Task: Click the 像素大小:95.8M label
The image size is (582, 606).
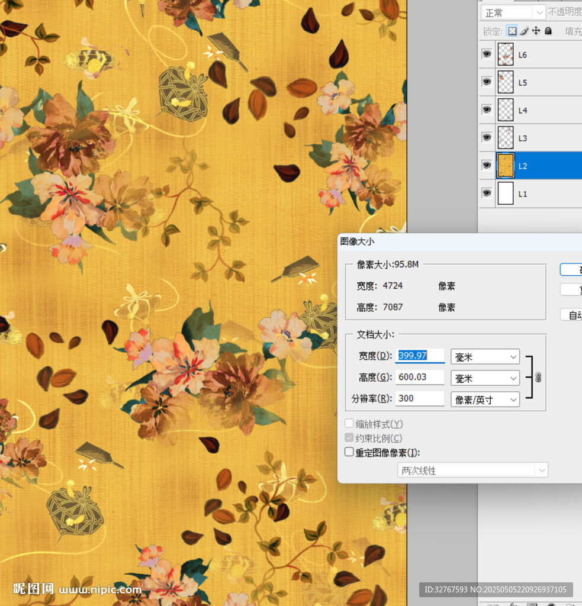Action: coord(387,265)
